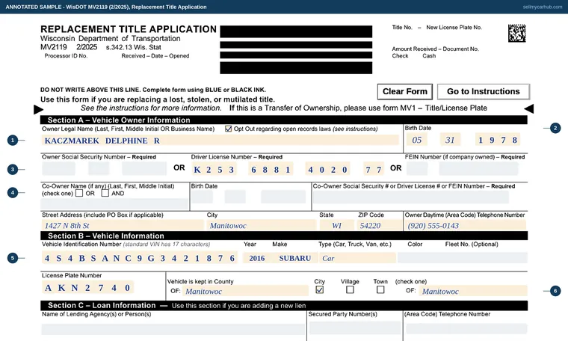Click the Driver License segment K253
568x341 pixels.
tap(214, 169)
